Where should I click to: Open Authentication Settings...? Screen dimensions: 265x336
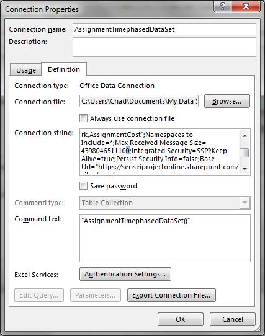(125, 274)
